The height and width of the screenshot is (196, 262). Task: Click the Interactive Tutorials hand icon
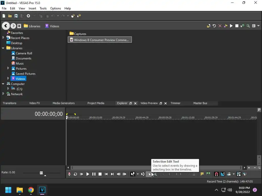[73, 16]
